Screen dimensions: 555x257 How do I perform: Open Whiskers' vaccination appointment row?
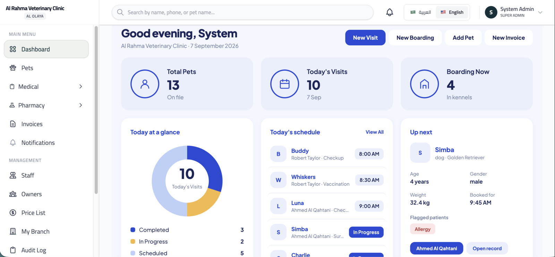tap(327, 180)
